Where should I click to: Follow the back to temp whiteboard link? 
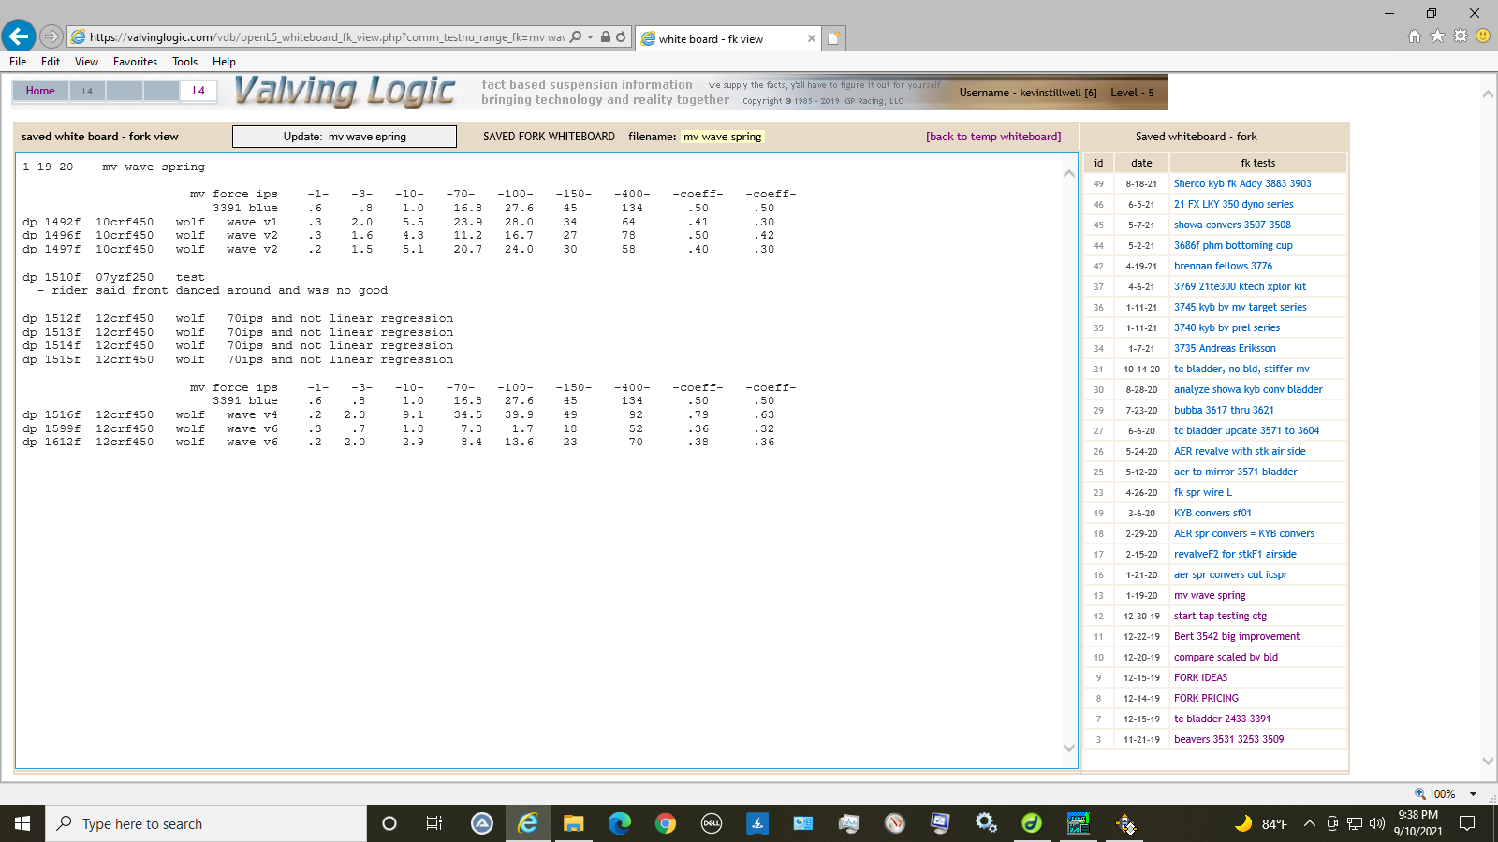[x=993, y=137]
